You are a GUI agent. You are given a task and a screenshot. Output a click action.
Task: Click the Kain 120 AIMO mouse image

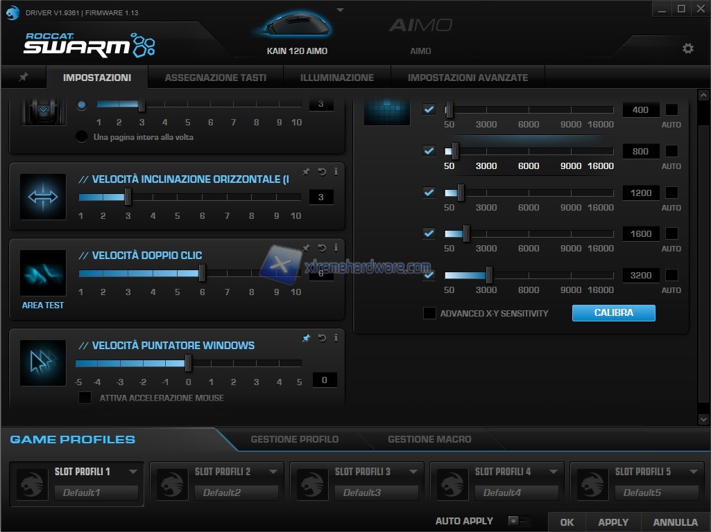coord(296,26)
